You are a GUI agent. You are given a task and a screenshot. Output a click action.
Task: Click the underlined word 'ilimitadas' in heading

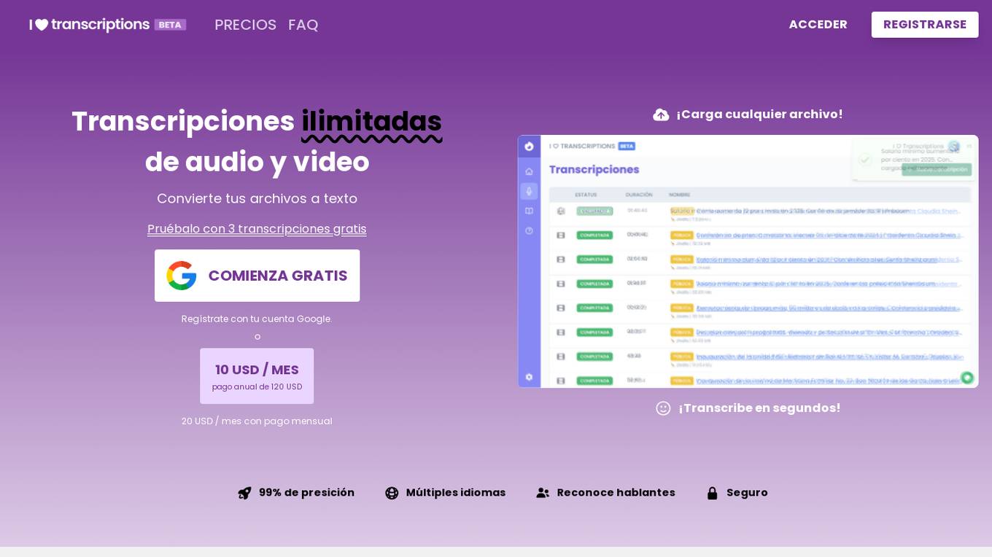click(372, 122)
